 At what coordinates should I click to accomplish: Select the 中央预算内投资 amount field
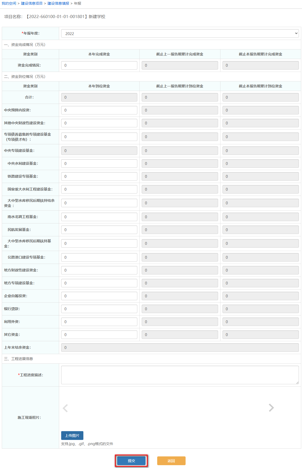[x=99, y=110]
